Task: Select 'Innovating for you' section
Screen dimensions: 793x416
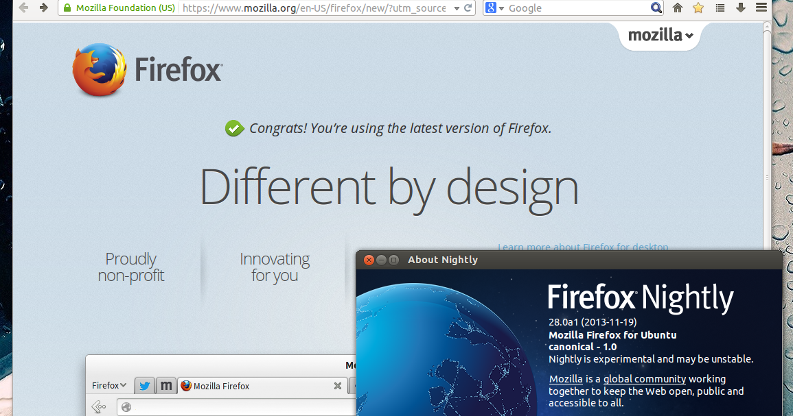Action: (x=275, y=267)
